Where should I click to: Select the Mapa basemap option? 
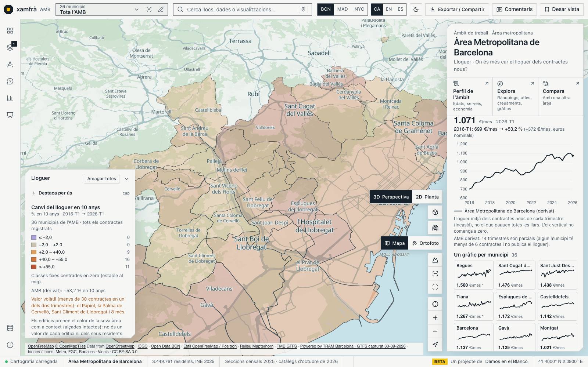tap(395, 243)
